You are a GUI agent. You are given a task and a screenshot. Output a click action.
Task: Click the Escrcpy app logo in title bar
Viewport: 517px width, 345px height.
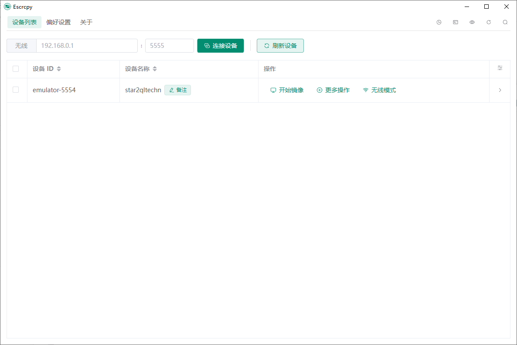coord(7,7)
